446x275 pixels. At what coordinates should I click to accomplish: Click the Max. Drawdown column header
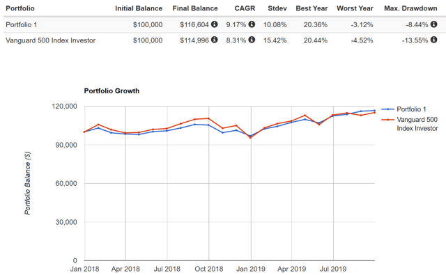click(410, 8)
